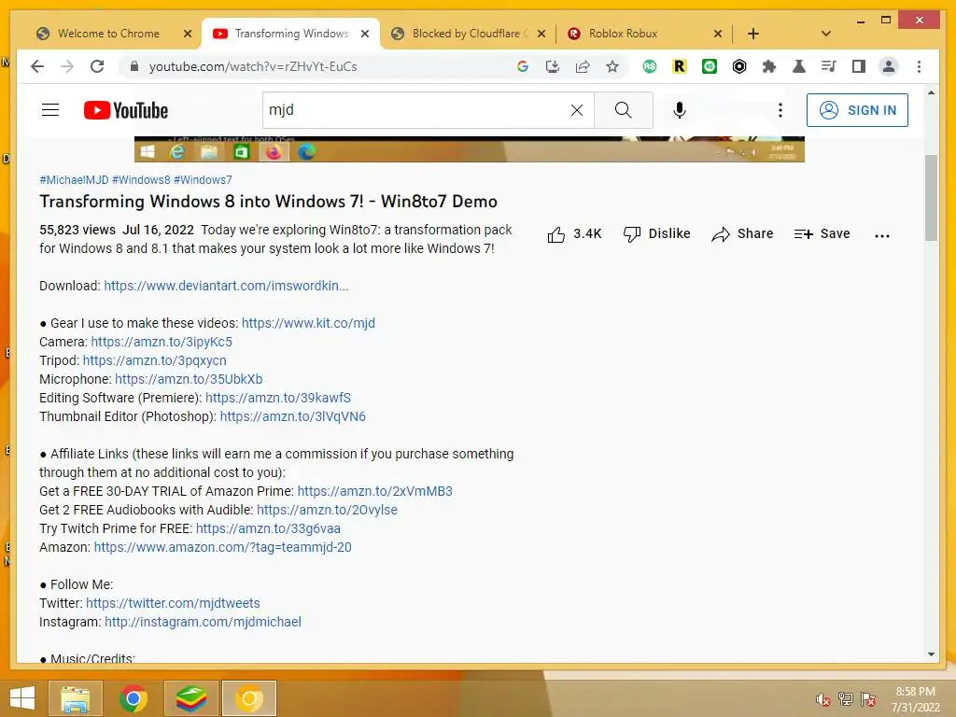Open the green square extension icon
The height and width of the screenshot is (717, 956).
710,66
